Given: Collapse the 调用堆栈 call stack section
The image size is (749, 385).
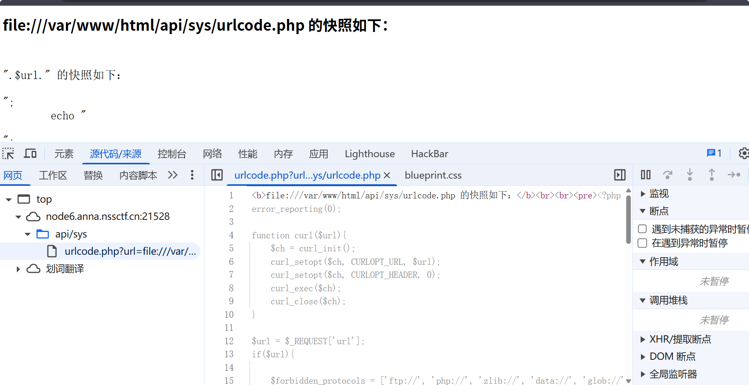Looking at the screenshot, I should [643, 301].
